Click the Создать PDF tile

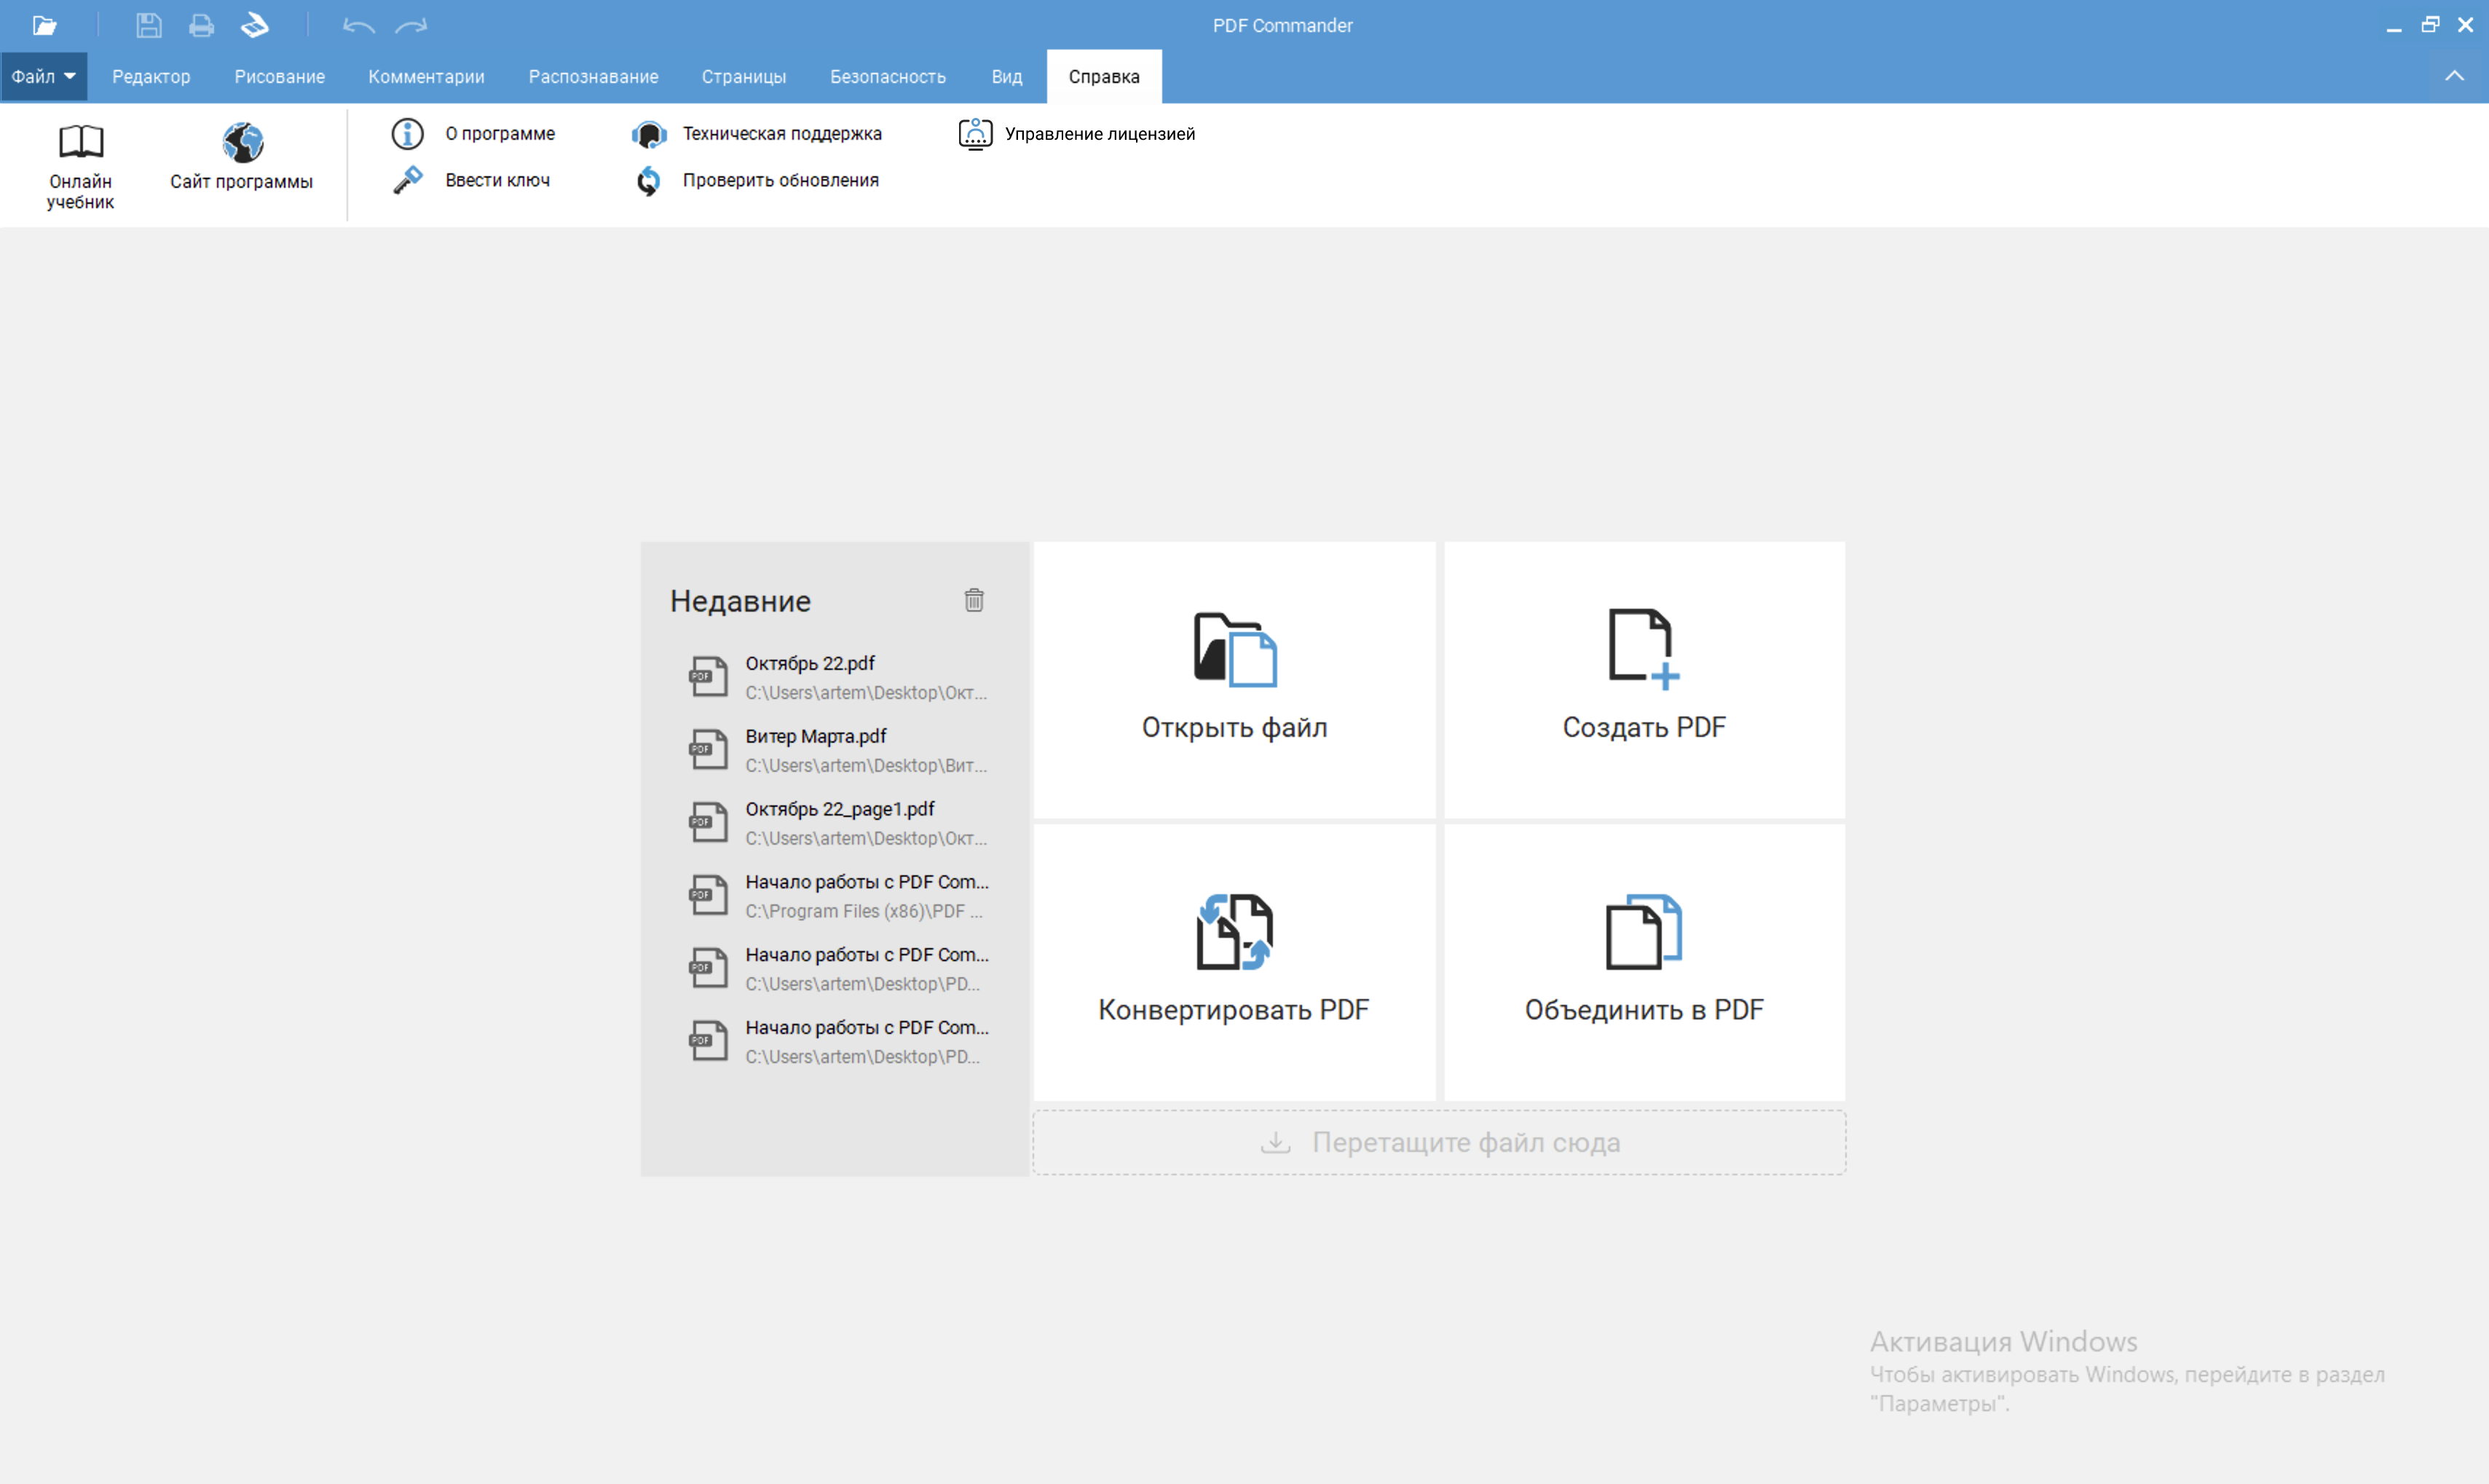[x=1644, y=680]
